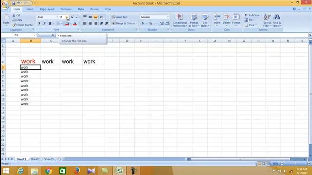This screenshot has height=175, width=312.
Task: Increase cell indent
Action: pos(107,23)
